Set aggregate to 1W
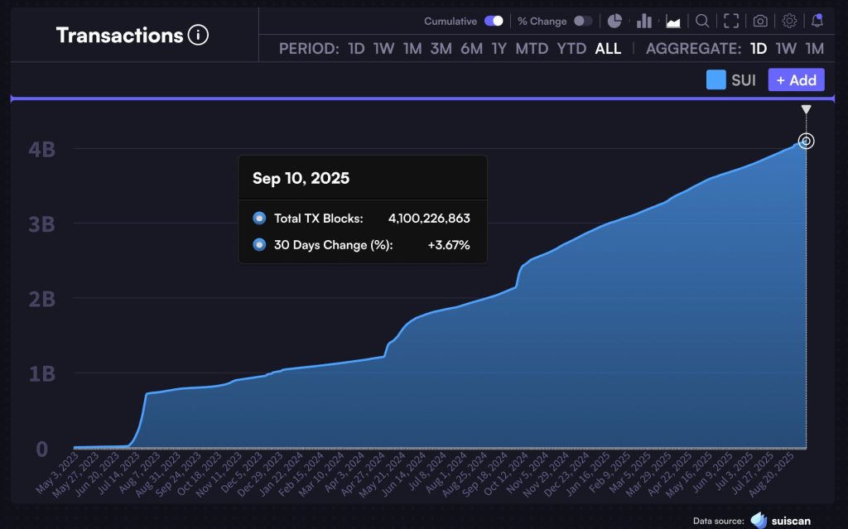 coord(786,48)
